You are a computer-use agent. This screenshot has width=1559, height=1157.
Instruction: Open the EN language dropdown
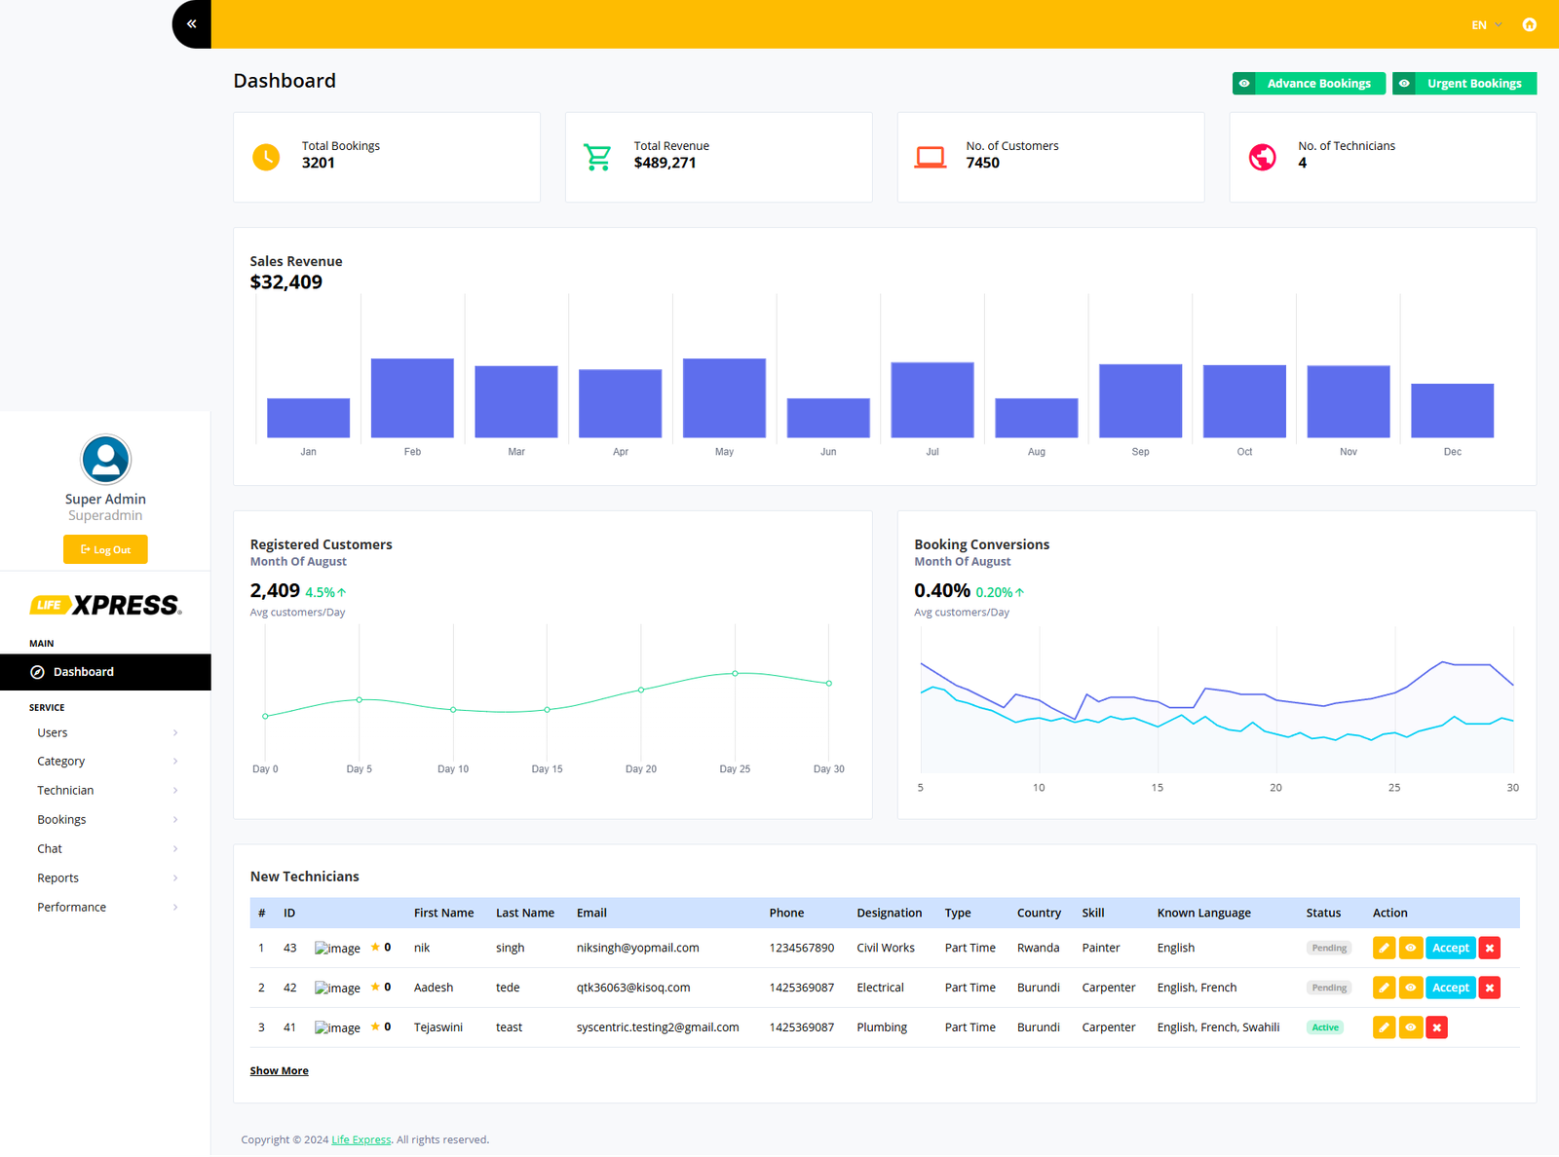click(1486, 25)
